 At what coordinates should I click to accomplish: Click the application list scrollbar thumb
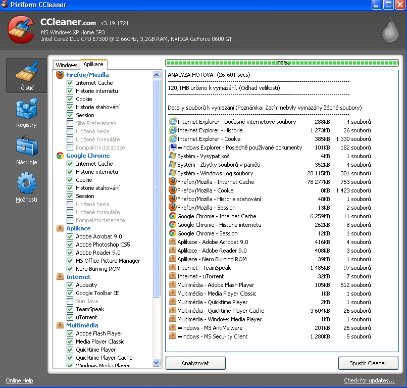pyautogui.click(x=156, y=188)
